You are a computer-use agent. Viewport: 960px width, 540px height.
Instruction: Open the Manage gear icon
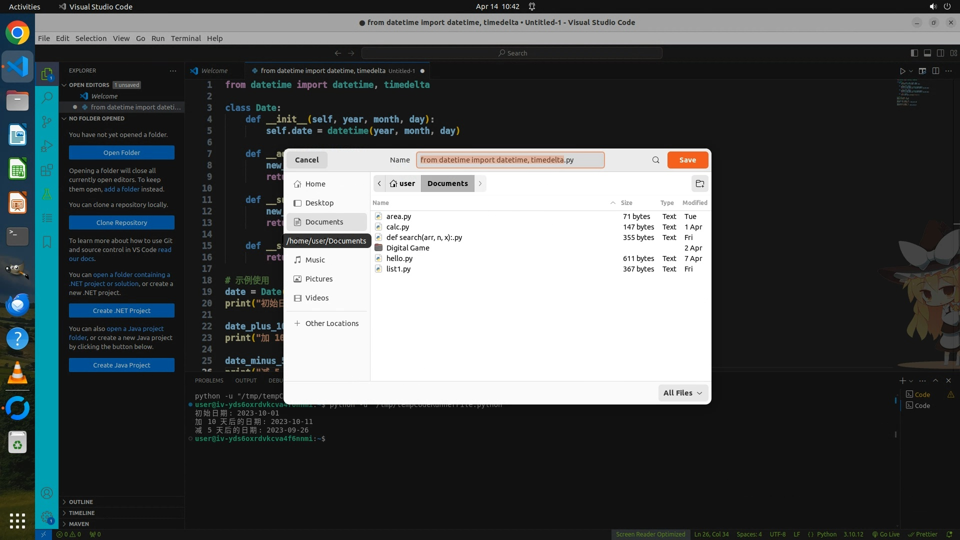[x=46, y=517]
